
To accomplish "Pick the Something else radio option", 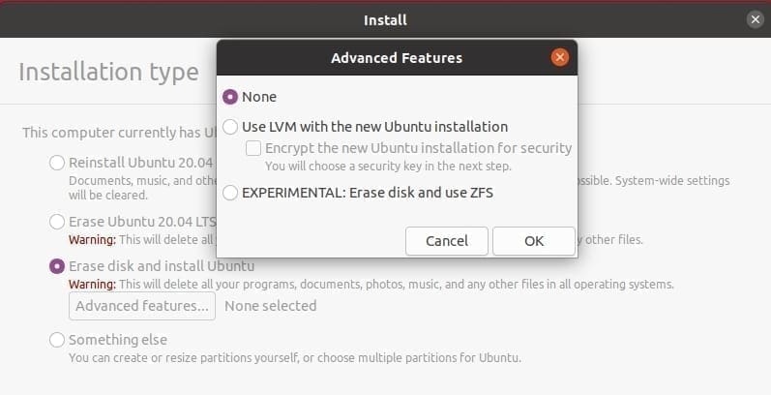I will [57, 340].
